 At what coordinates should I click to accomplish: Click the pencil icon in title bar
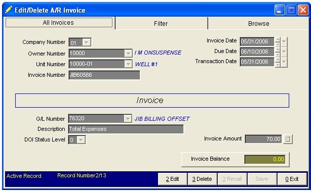[x=8, y=10]
